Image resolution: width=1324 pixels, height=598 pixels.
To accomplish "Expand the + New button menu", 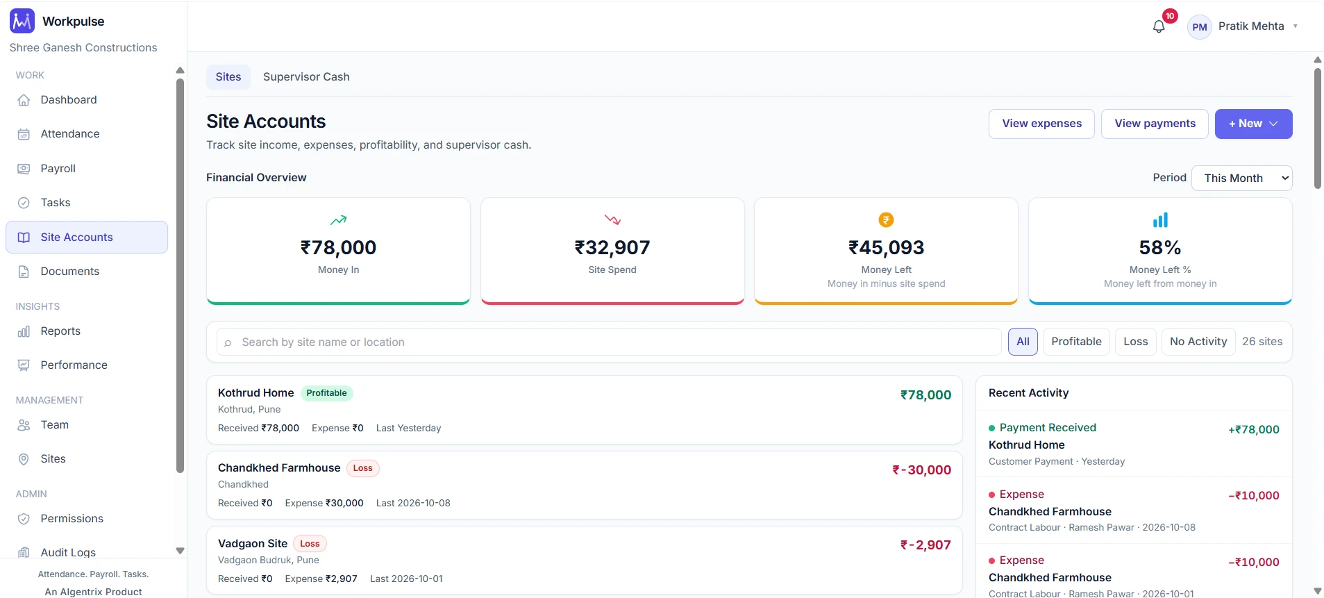I will [1253, 124].
